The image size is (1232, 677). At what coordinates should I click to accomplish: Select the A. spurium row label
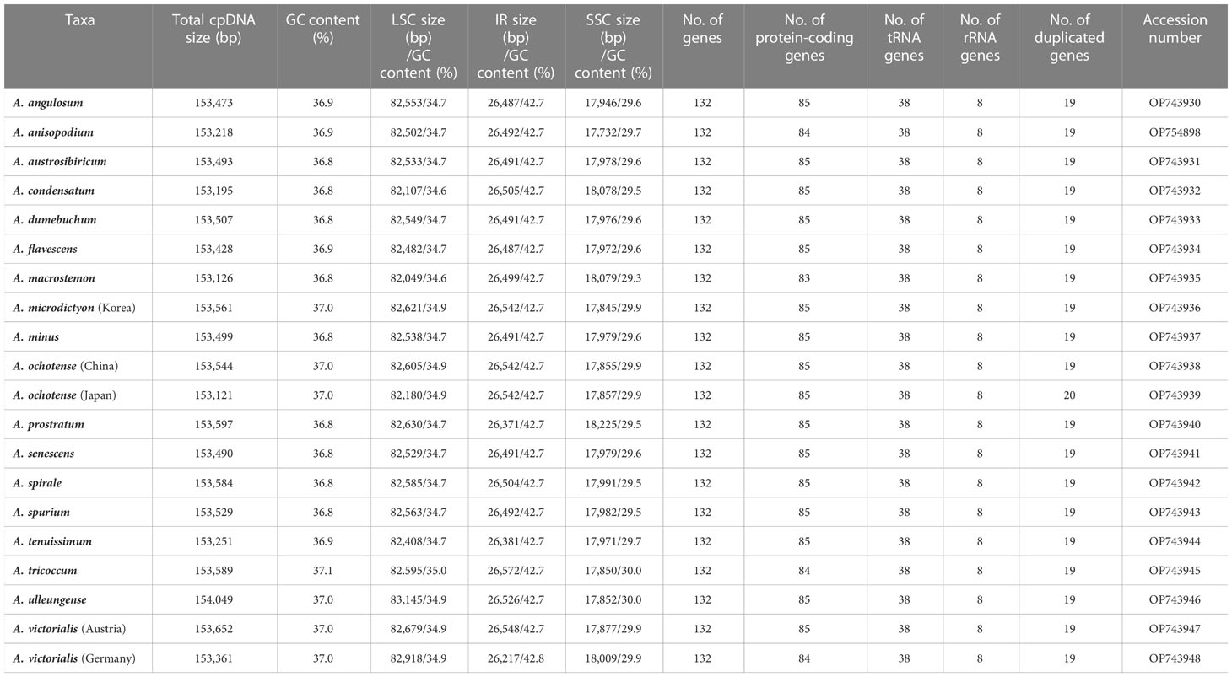pos(41,512)
